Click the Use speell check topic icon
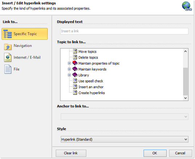195x159 pixels. tap(75, 81)
